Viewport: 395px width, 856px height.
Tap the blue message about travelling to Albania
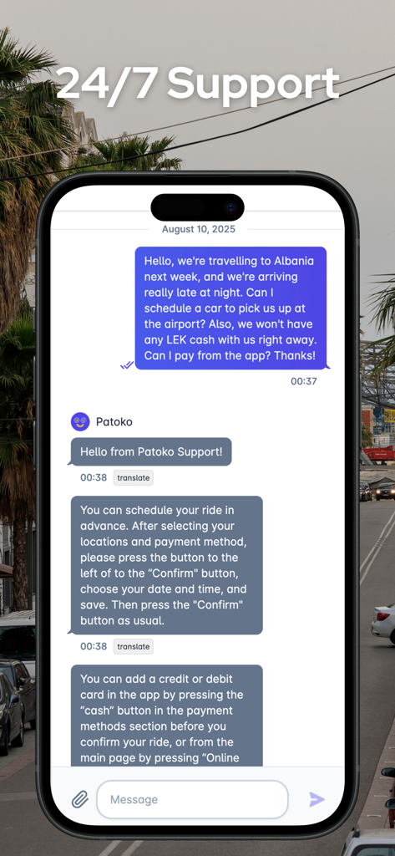[x=230, y=308]
